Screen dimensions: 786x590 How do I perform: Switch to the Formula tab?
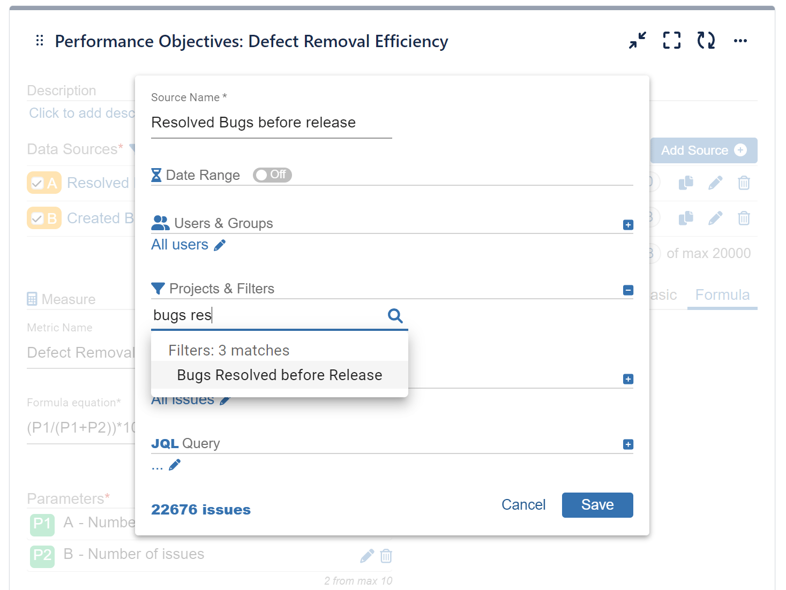[722, 294]
